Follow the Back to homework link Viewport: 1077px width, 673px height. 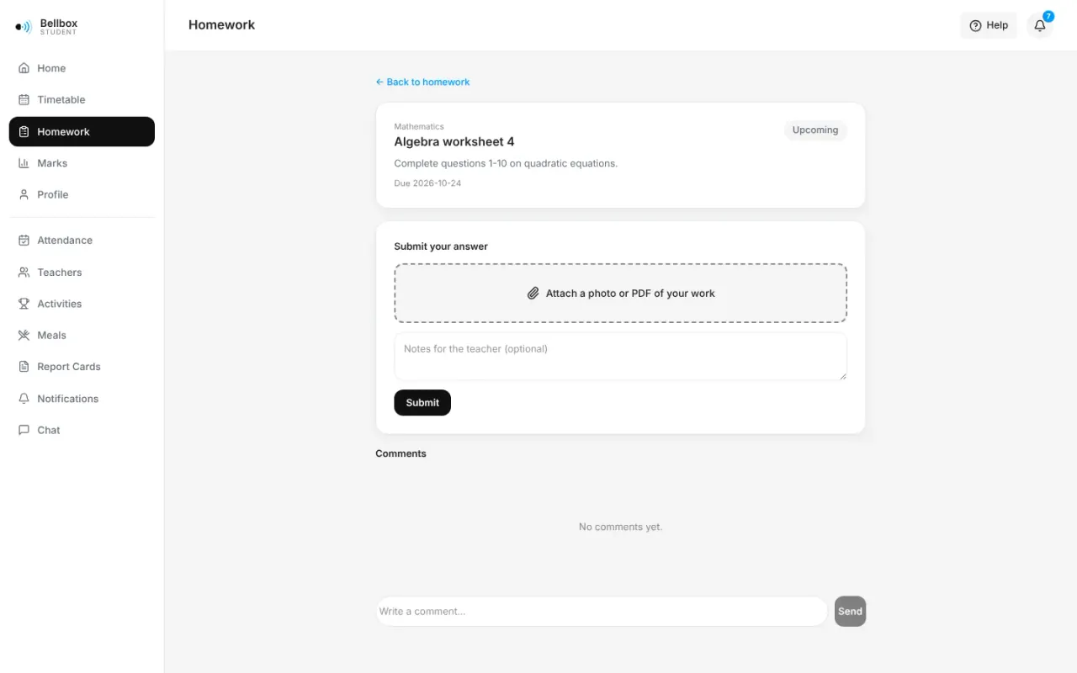point(422,82)
